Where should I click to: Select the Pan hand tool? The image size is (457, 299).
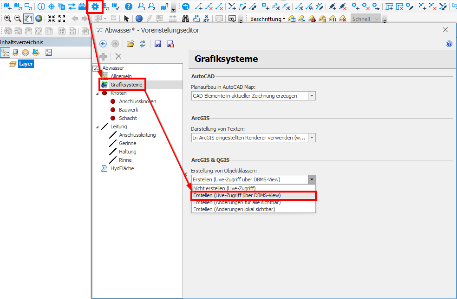(x=28, y=19)
